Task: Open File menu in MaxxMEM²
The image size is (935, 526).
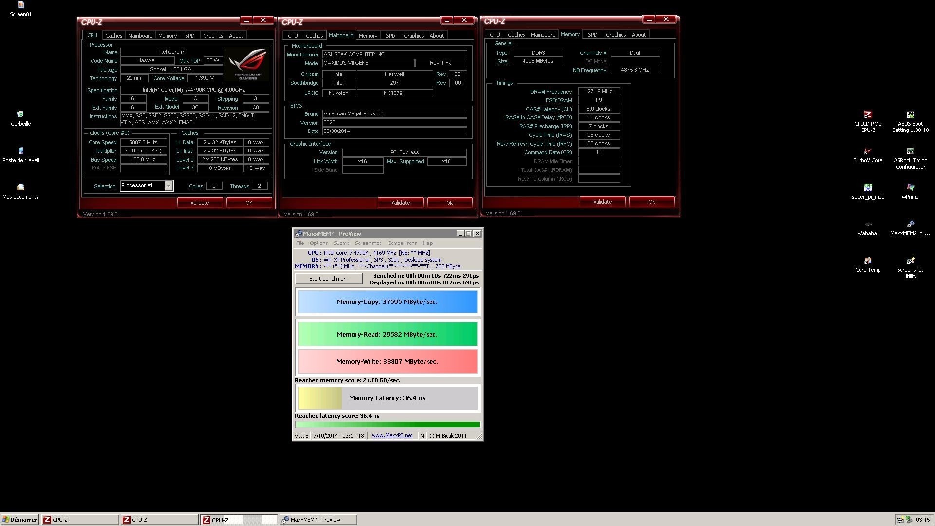Action: tap(300, 243)
